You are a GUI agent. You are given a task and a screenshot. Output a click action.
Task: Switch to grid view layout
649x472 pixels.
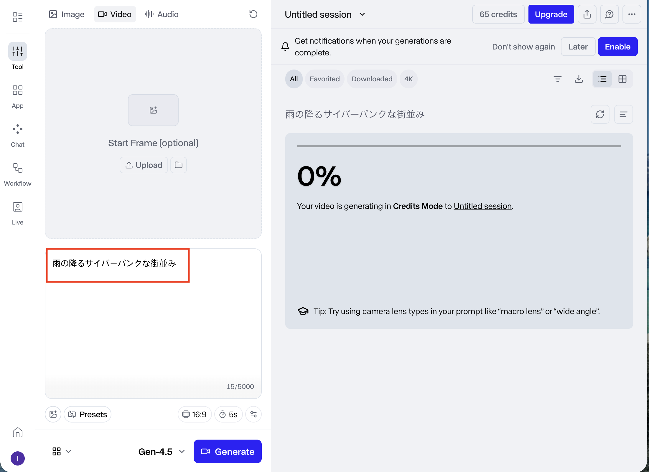pyautogui.click(x=622, y=79)
